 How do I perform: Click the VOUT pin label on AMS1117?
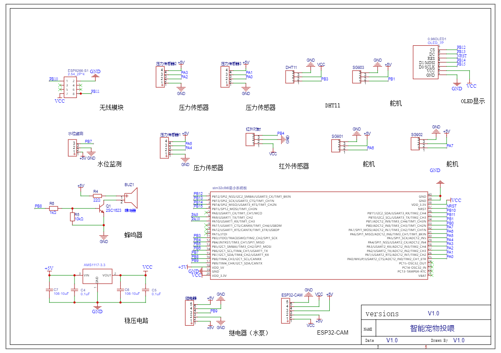pos(107,275)
